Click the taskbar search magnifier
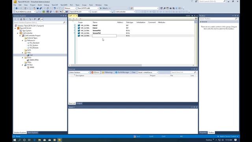Image resolution: width=252 pixels, height=142 pixels. coord(19,140)
